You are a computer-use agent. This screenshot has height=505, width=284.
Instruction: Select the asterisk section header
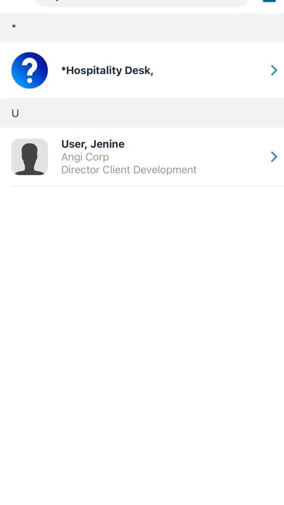pos(14,28)
